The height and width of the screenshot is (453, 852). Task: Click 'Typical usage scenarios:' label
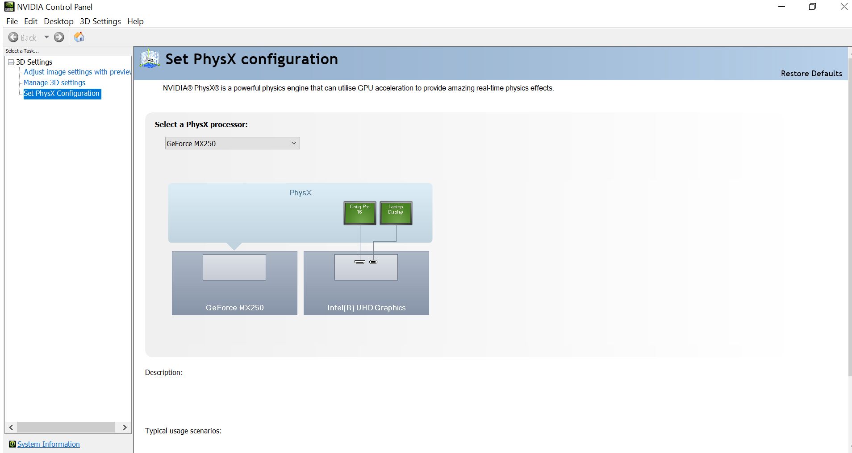coord(183,431)
